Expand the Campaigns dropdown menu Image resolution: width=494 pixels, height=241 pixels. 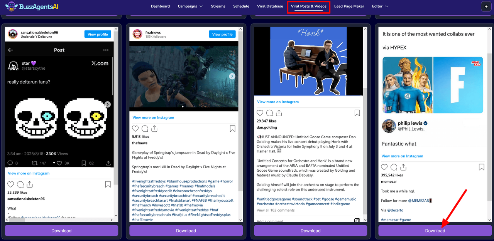pyautogui.click(x=190, y=6)
